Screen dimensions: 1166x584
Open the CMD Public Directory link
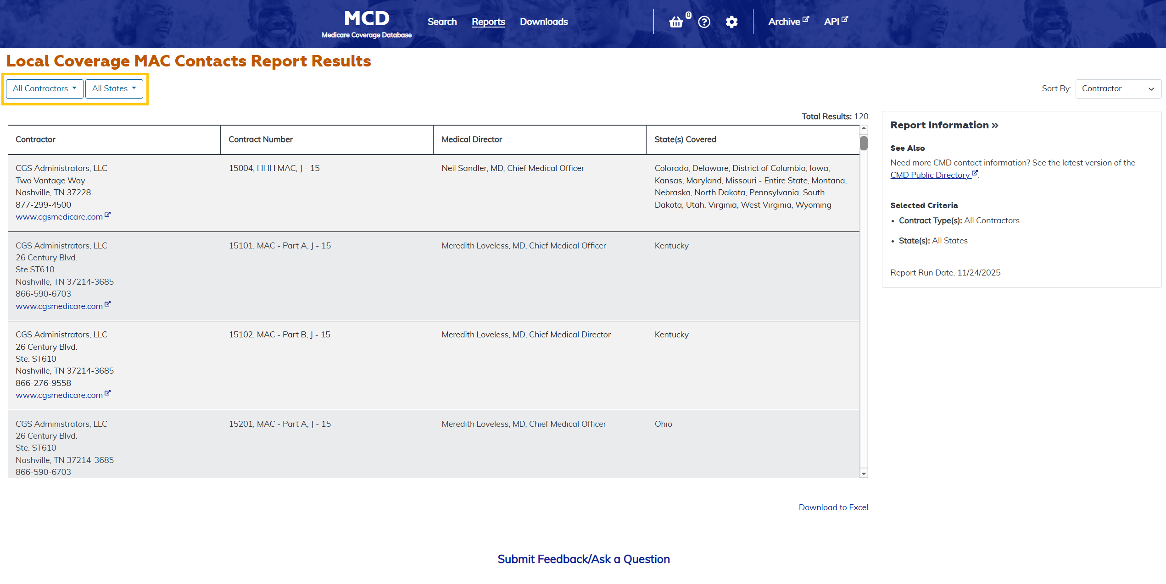(931, 175)
